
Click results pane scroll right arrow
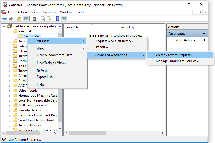click(x=163, y=133)
